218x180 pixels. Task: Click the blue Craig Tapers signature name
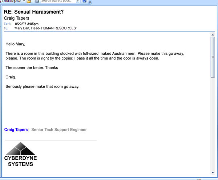pos(16,130)
